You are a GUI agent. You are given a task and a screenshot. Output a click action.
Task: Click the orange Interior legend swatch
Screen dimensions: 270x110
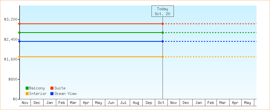click(27, 94)
